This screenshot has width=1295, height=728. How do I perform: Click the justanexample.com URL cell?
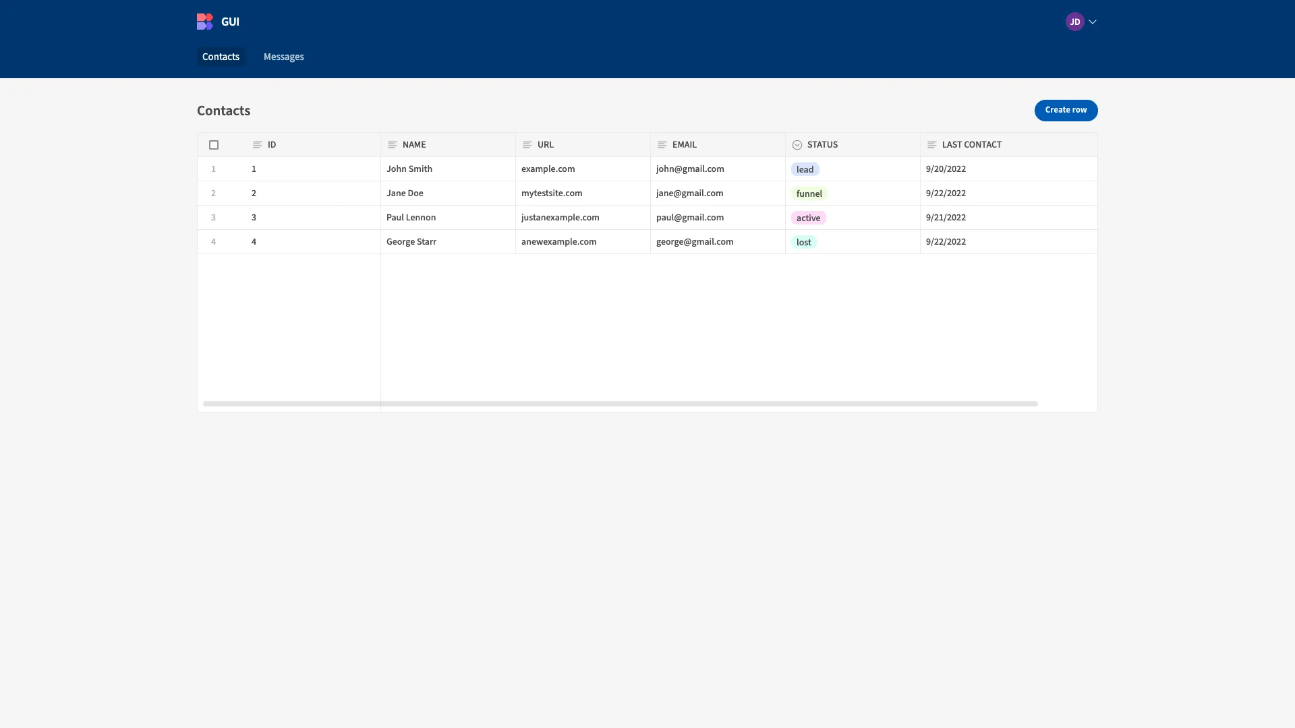coord(583,218)
